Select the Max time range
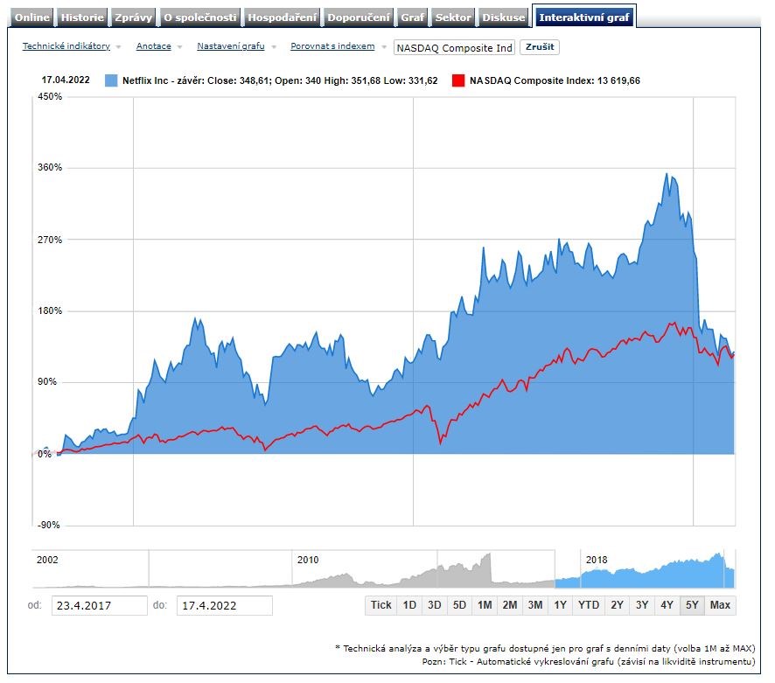The image size is (775, 683). pos(720,605)
